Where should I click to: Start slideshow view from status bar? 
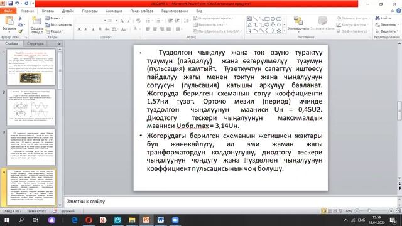click(340, 211)
